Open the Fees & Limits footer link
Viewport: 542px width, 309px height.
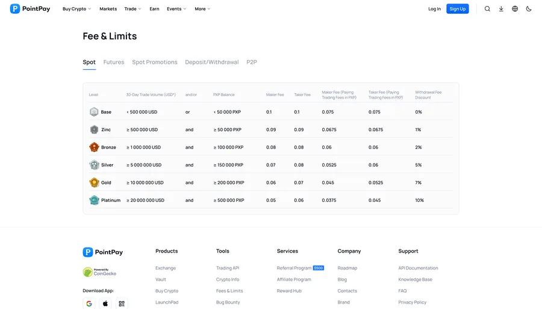(229, 291)
